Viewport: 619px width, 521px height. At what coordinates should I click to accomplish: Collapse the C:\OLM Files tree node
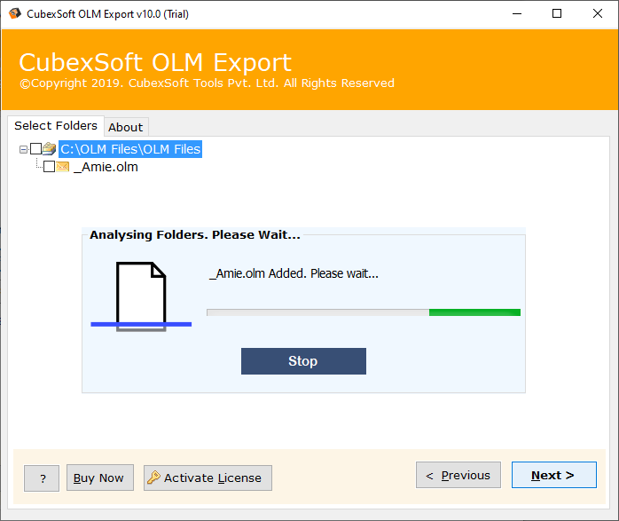(x=23, y=149)
